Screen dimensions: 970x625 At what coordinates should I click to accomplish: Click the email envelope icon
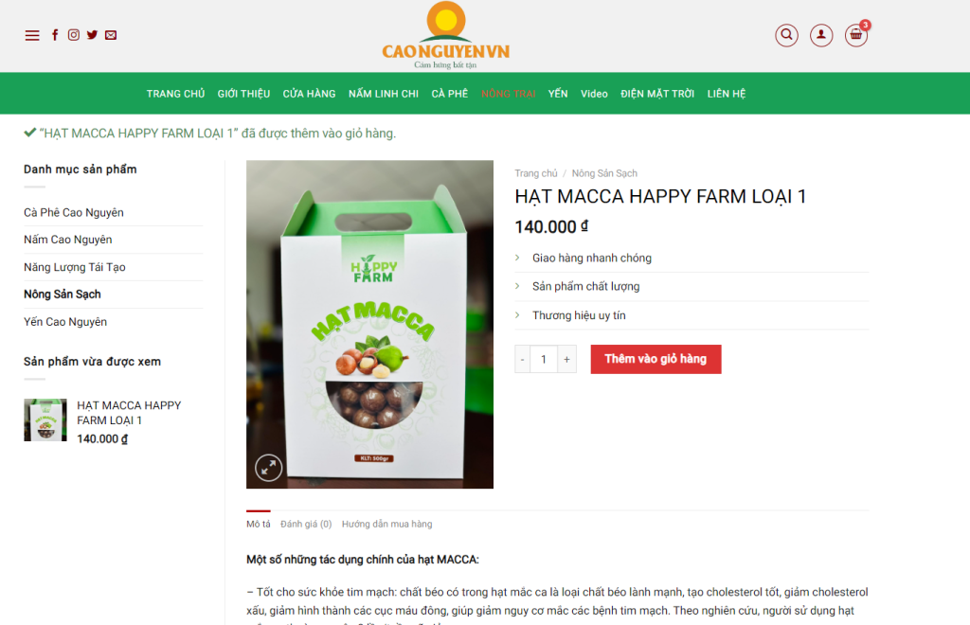111,35
